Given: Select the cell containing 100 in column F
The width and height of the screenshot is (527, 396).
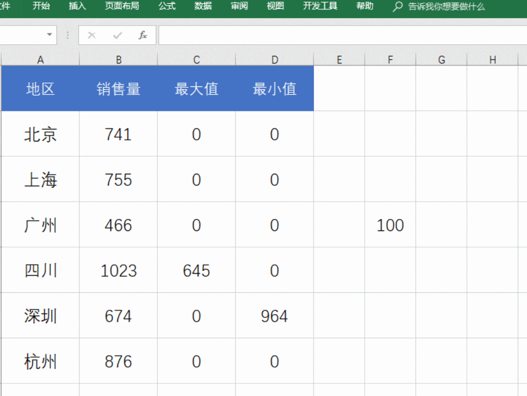Looking at the screenshot, I should [390, 224].
